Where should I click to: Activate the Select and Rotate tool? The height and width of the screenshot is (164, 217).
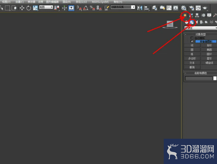pyautogui.click(x=29, y=8)
